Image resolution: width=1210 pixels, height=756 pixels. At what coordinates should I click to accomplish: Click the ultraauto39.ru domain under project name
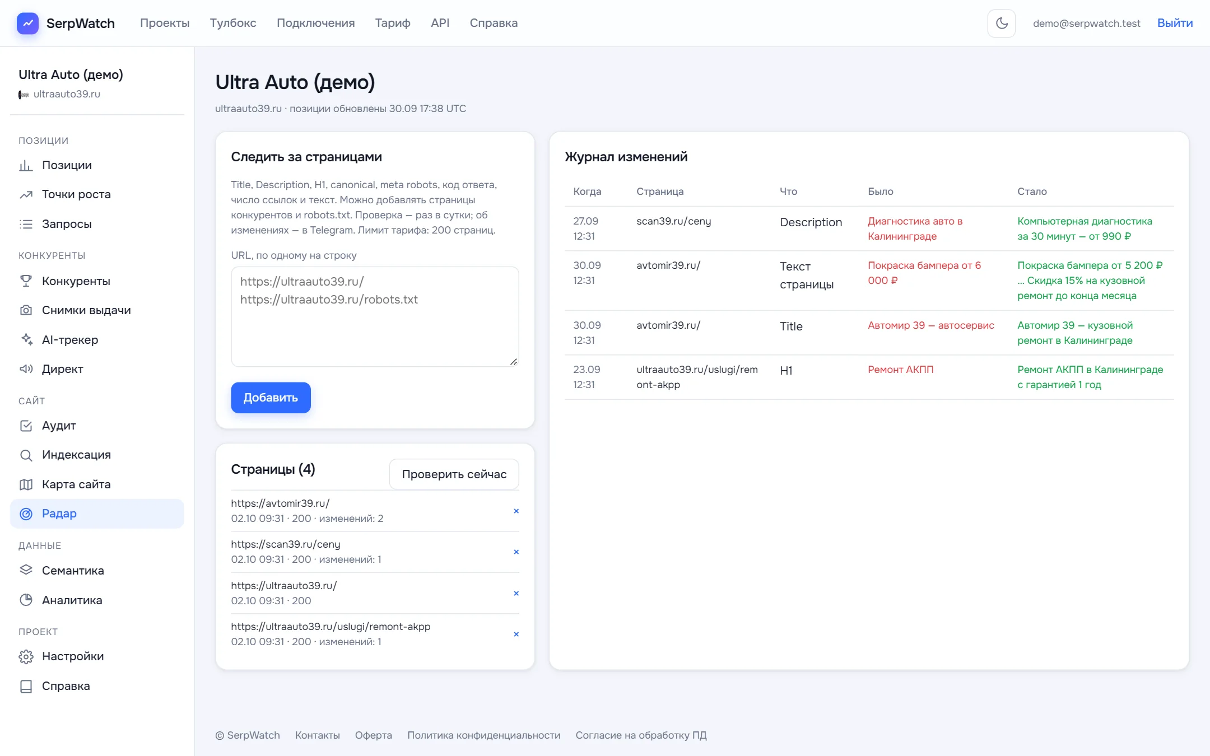coord(67,94)
